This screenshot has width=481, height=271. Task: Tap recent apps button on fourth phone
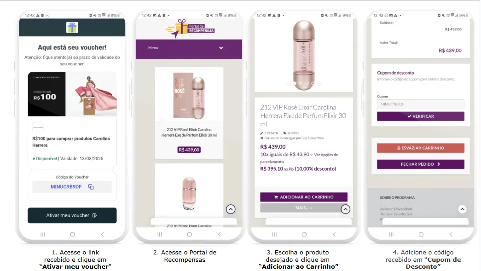pos(391,235)
